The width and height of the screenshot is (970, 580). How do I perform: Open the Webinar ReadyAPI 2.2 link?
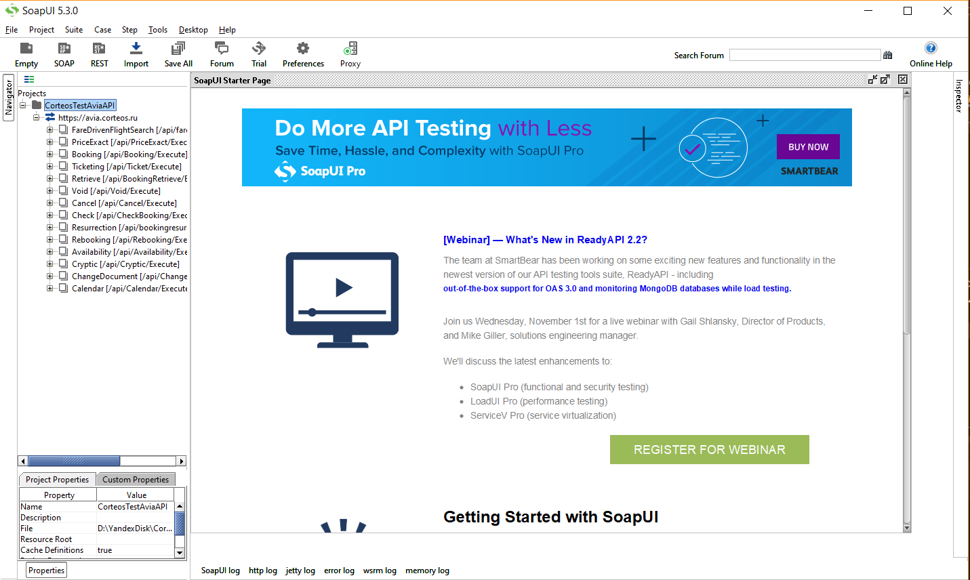click(545, 240)
